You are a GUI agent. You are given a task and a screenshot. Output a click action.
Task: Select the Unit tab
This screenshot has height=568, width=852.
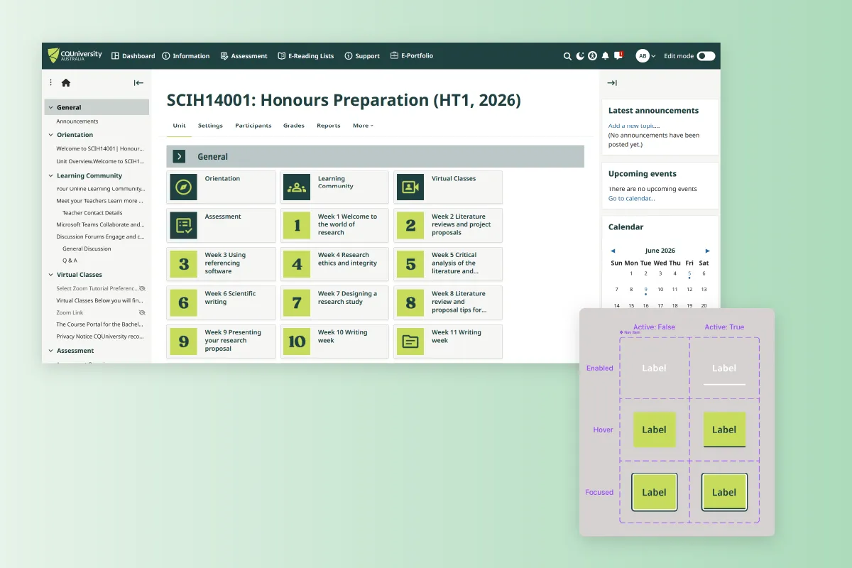pyautogui.click(x=179, y=126)
